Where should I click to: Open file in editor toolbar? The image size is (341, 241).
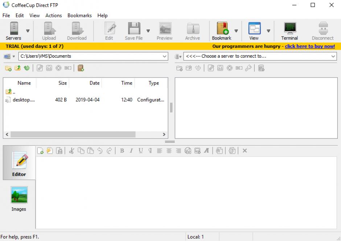click(x=50, y=151)
